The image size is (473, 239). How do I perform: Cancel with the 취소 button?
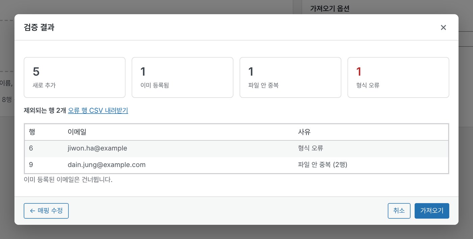pyautogui.click(x=399, y=211)
